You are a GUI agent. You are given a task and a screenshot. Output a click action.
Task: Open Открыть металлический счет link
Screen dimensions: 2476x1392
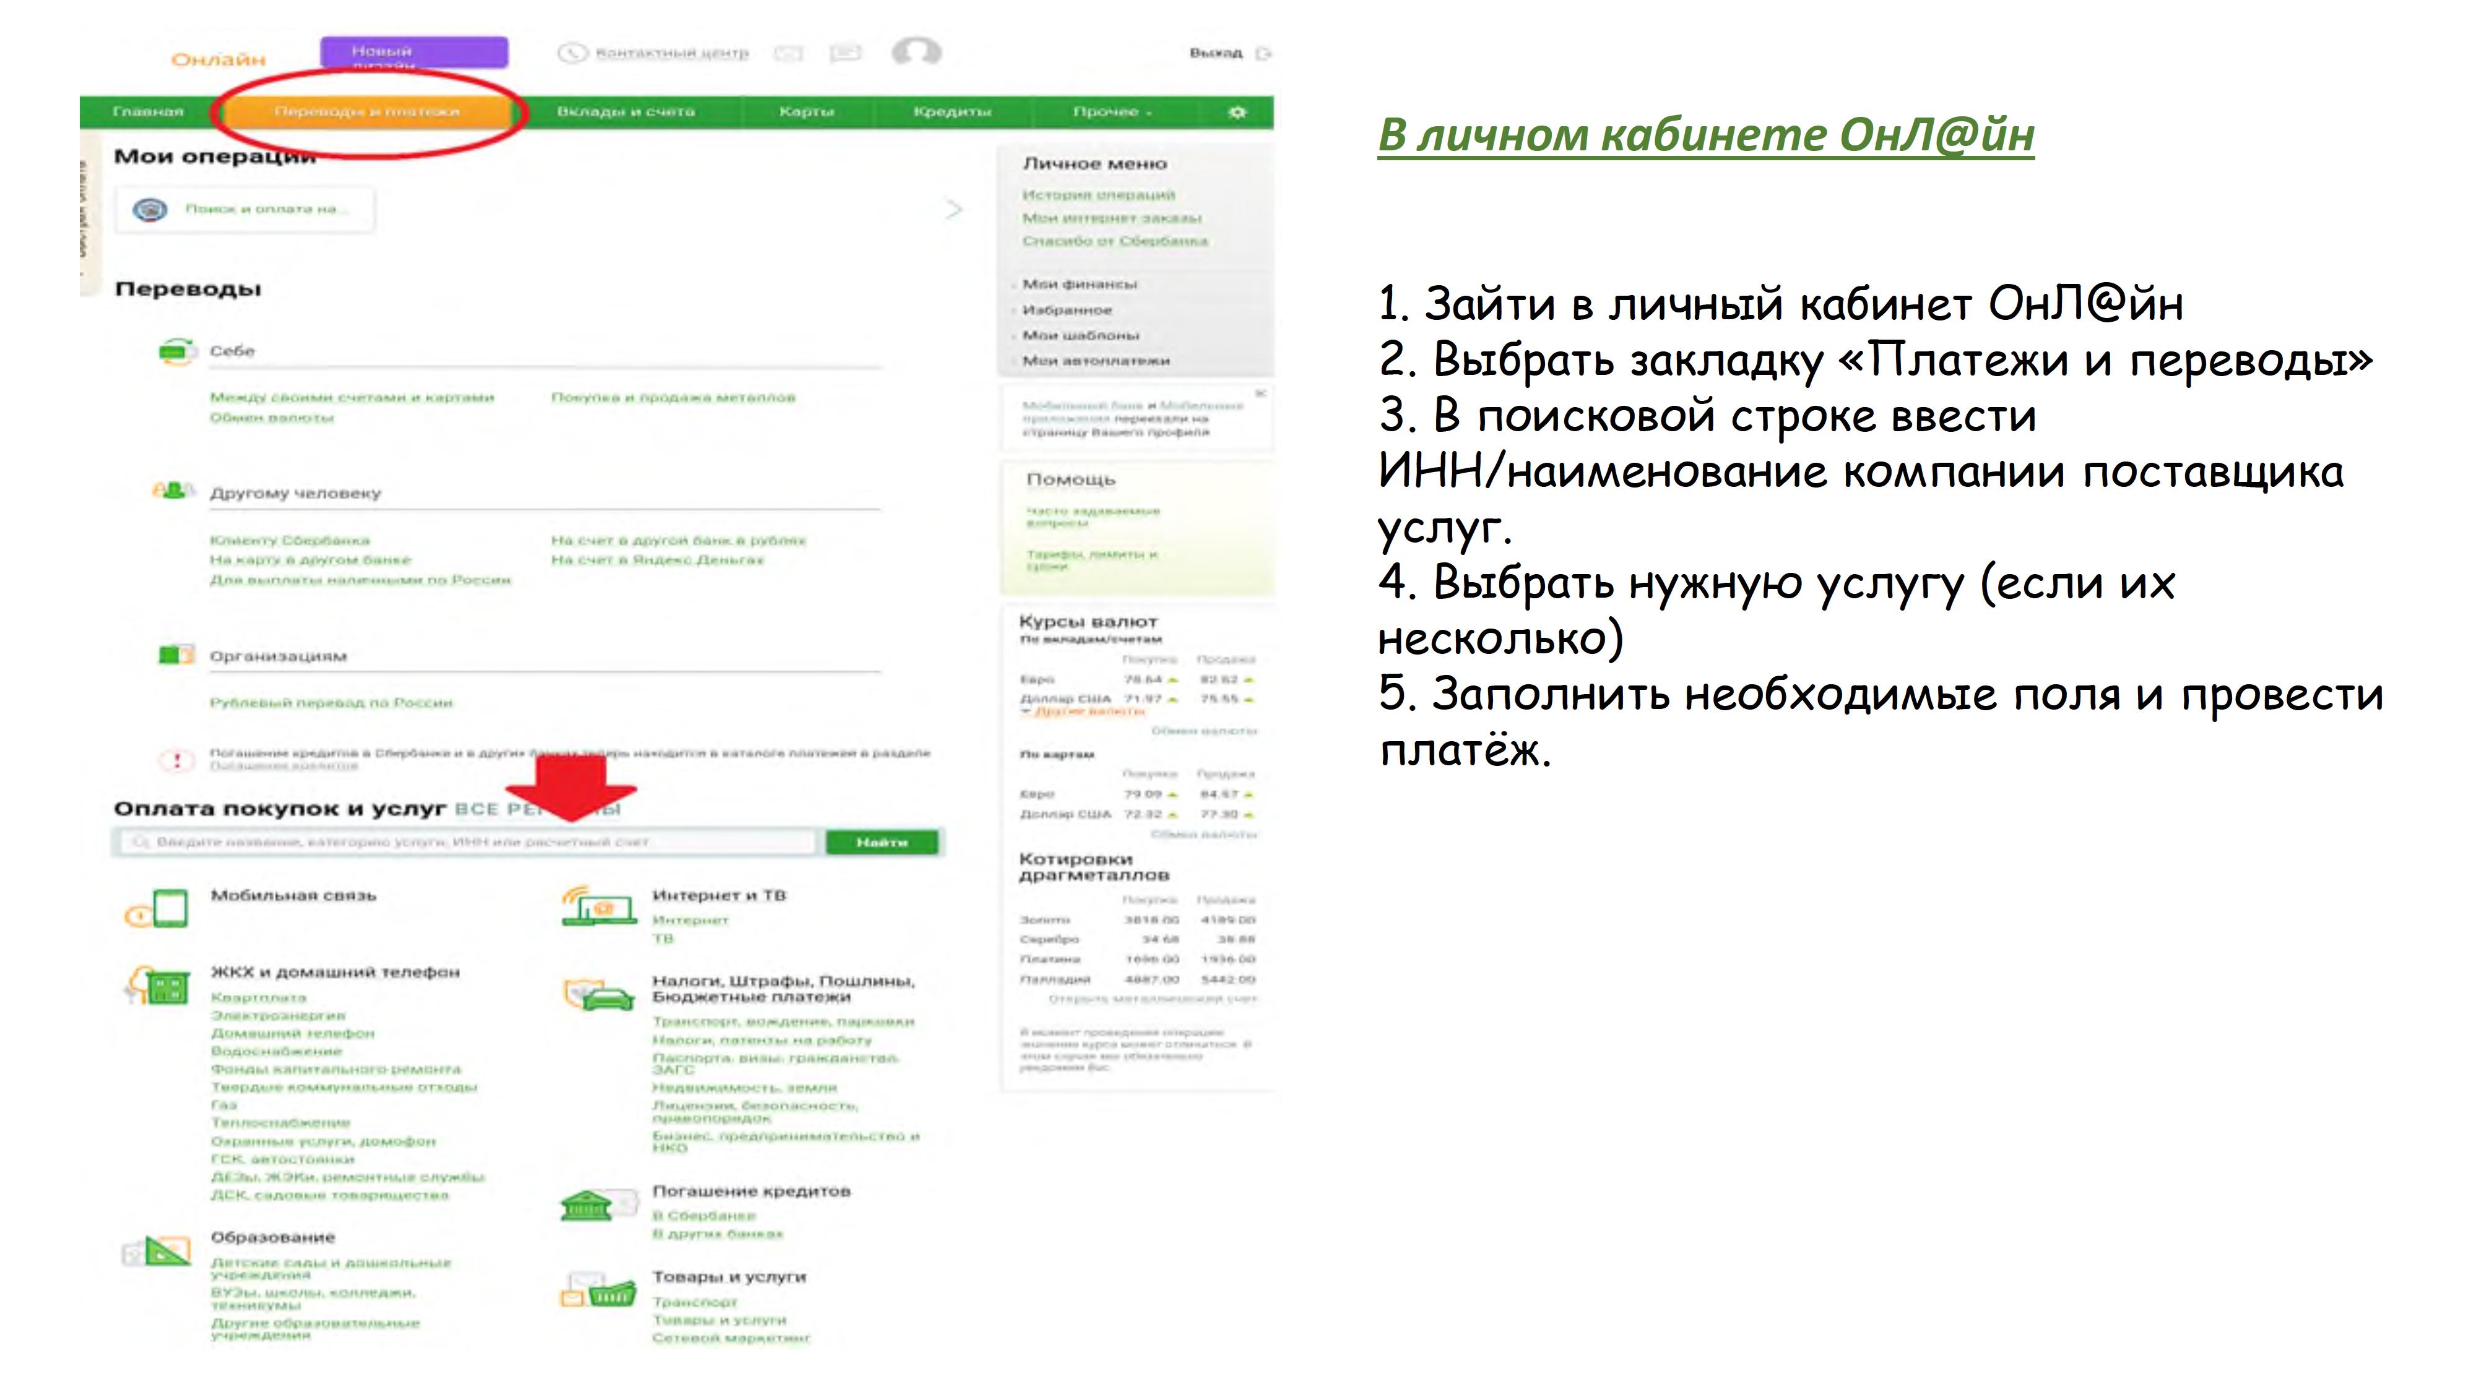tap(1153, 999)
